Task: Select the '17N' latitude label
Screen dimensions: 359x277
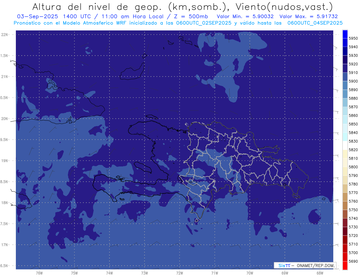Action: (x=5, y=245)
